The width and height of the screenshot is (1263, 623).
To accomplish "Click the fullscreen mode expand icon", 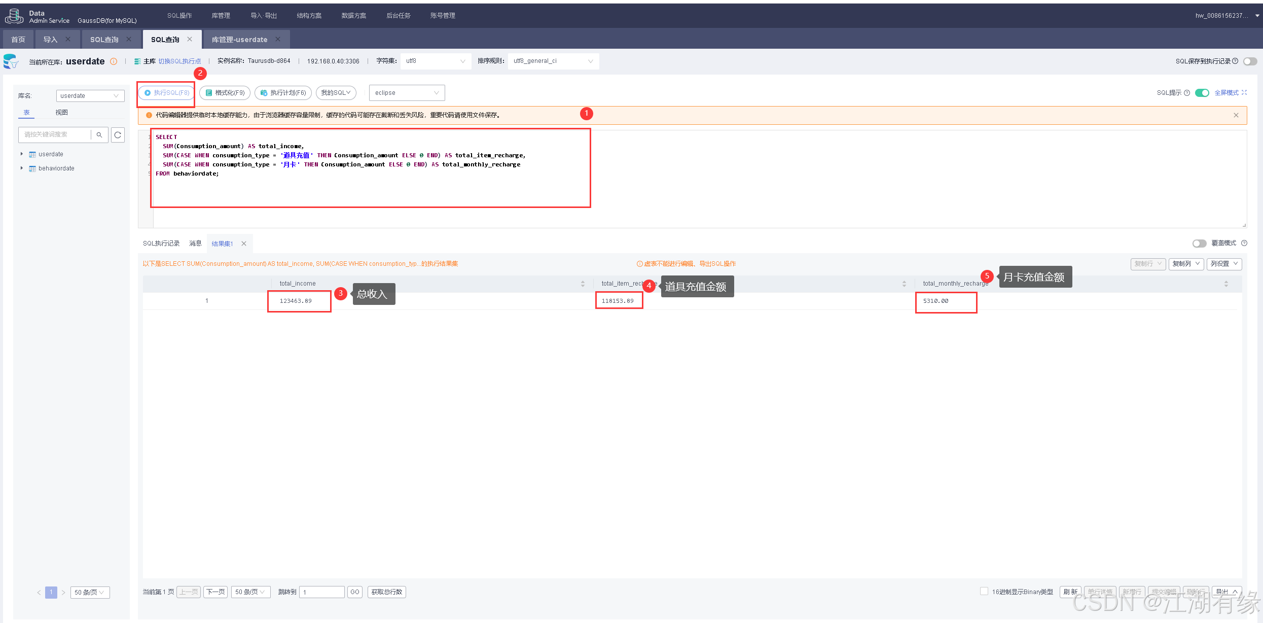I will (x=1244, y=93).
